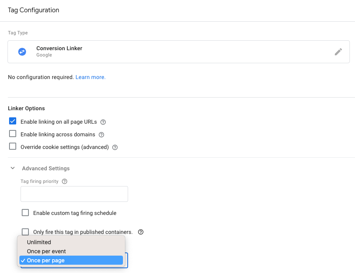Open help icon for linking on all page URLs
The image size is (355, 273).
point(103,122)
